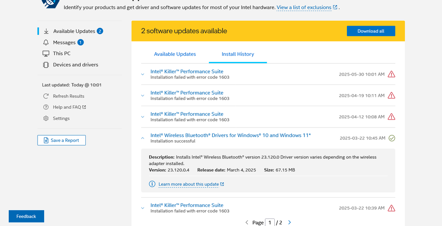Open Intel Wireless Bluetooth Drivers title link

point(231,135)
